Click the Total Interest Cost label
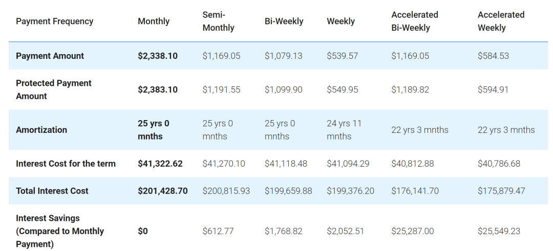The width and height of the screenshot is (553, 251). click(52, 191)
